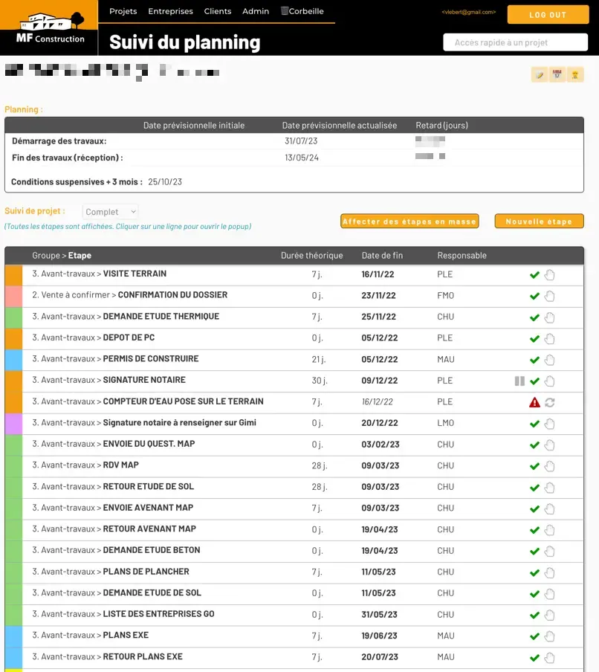
Task: Click the pause icon on SIGNATURE NOTAIRE row
Action: pyautogui.click(x=519, y=381)
